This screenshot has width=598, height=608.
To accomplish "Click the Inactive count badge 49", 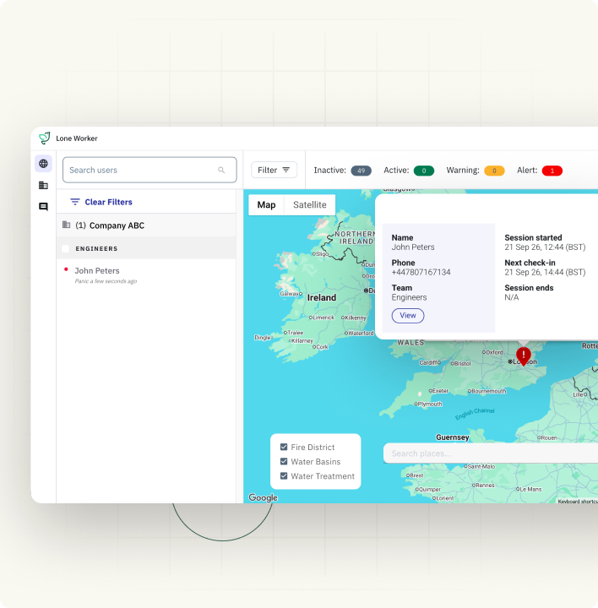I will pyautogui.click(x=361, y=171).
